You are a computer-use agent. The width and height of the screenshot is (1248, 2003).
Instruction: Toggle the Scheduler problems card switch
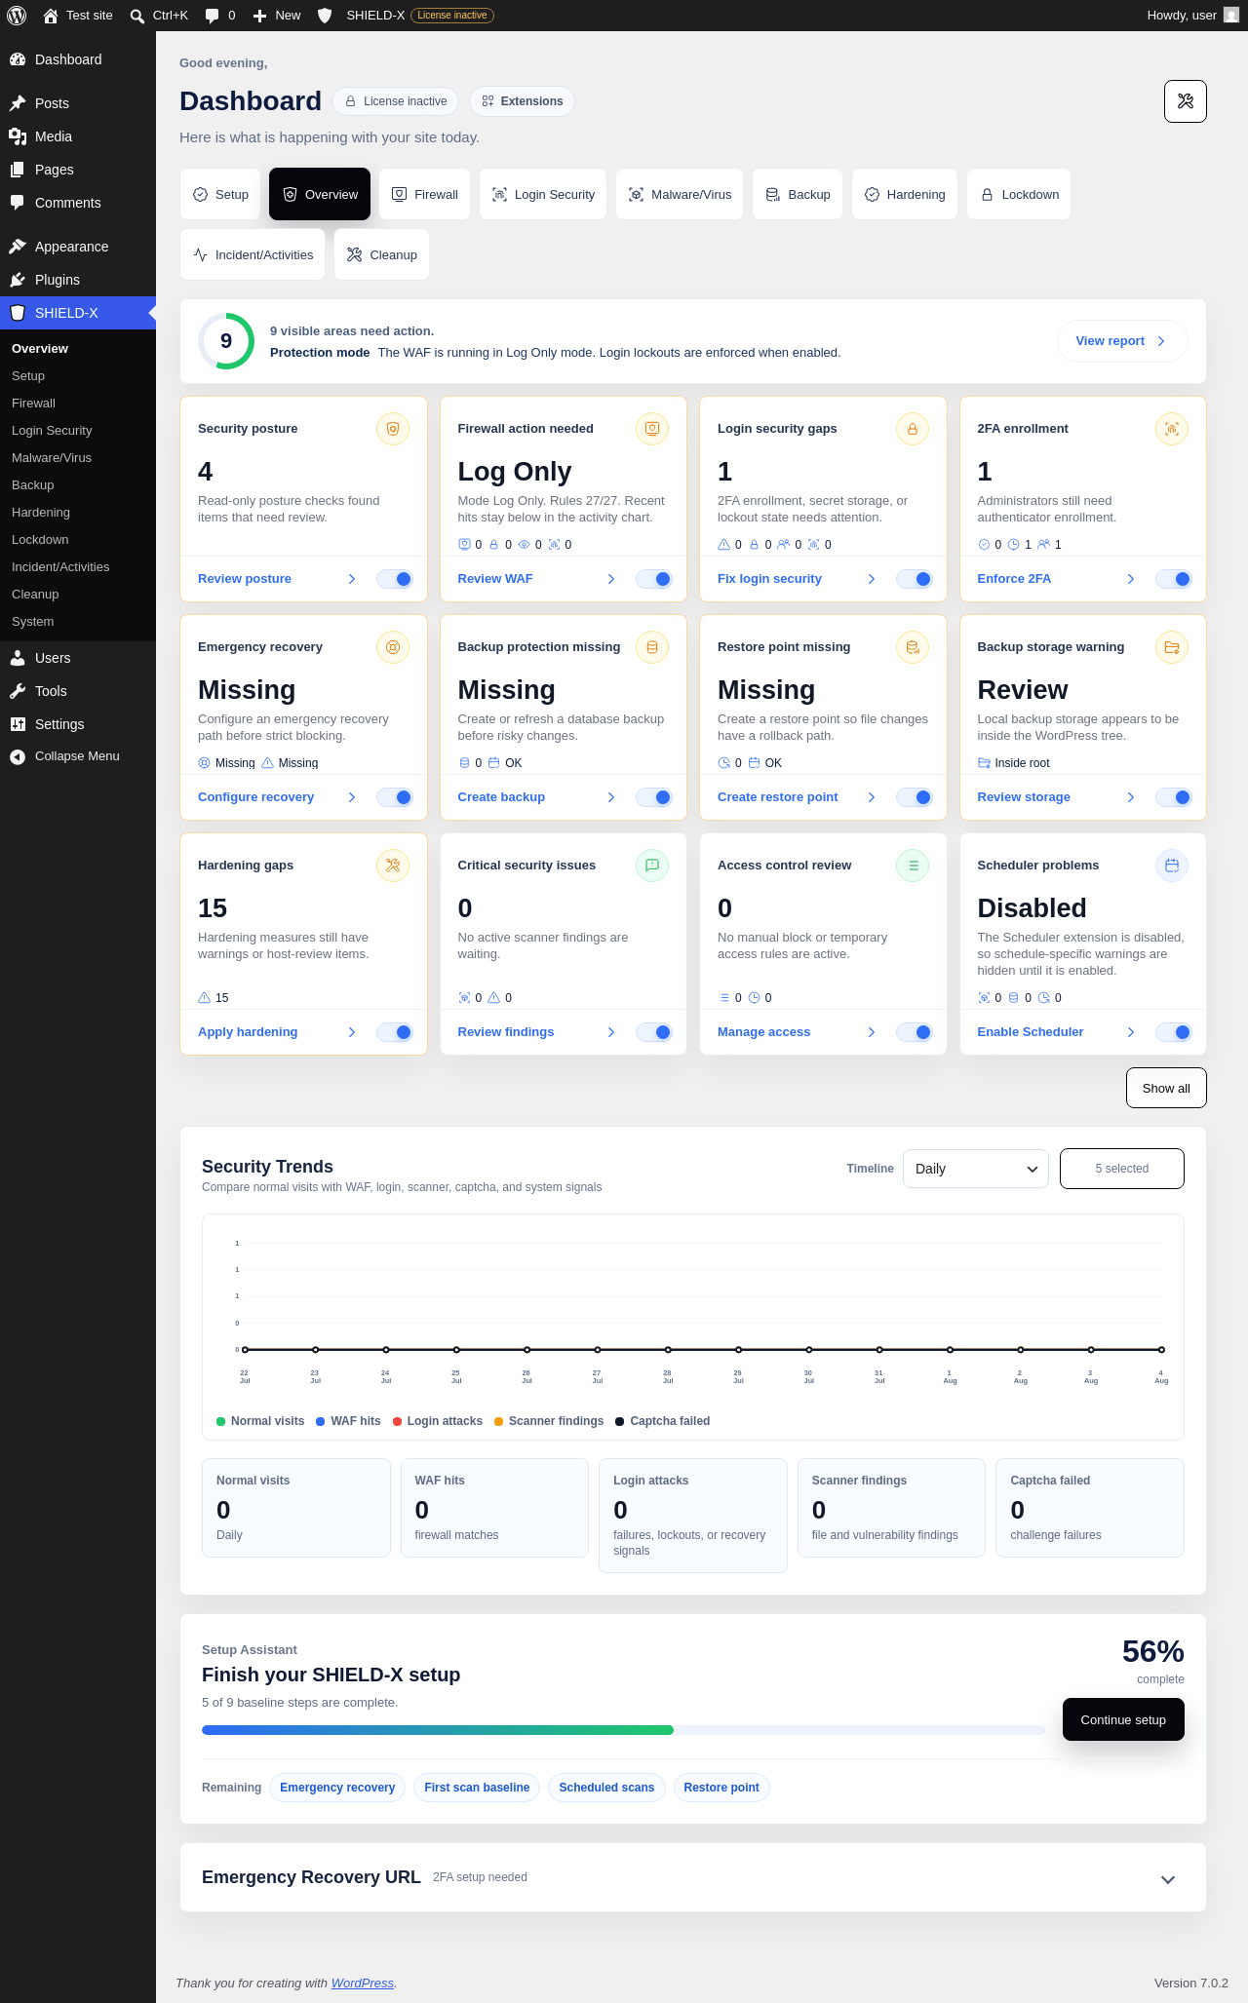click(1174, 1032)
